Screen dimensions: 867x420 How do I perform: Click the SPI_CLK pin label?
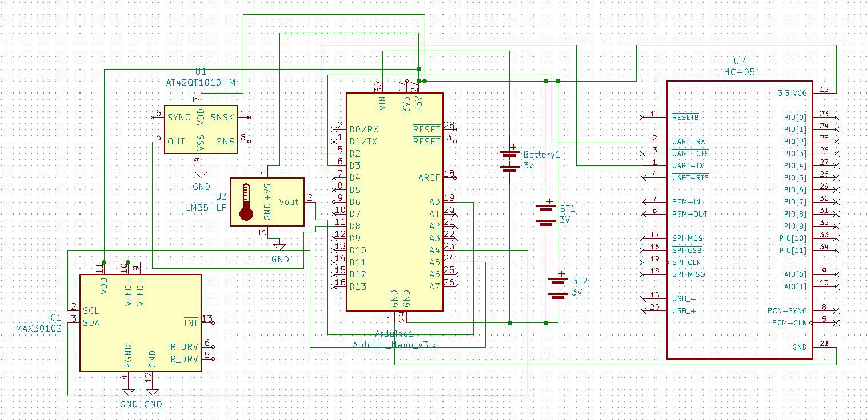point(686,262)
